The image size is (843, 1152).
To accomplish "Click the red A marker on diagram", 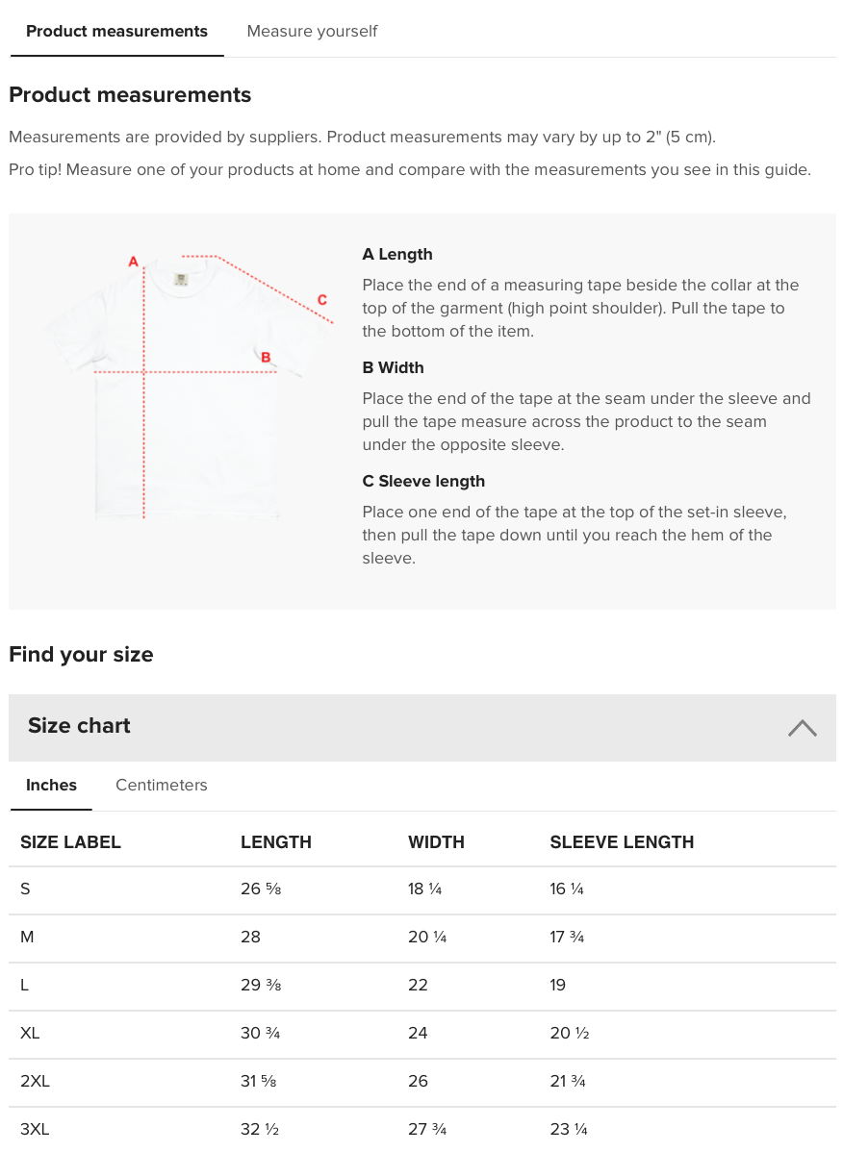I will click(x=134, y=262).
